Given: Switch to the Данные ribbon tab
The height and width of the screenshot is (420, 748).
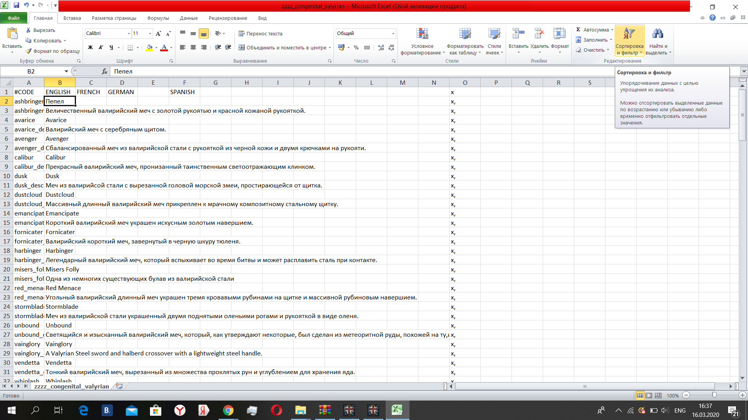Looking at the screenshot, I should (189, 18).
